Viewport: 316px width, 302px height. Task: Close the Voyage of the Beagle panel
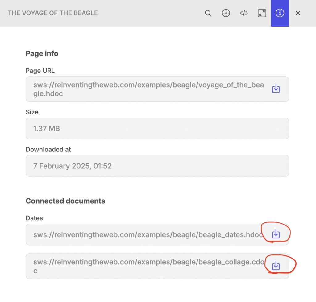298,13
